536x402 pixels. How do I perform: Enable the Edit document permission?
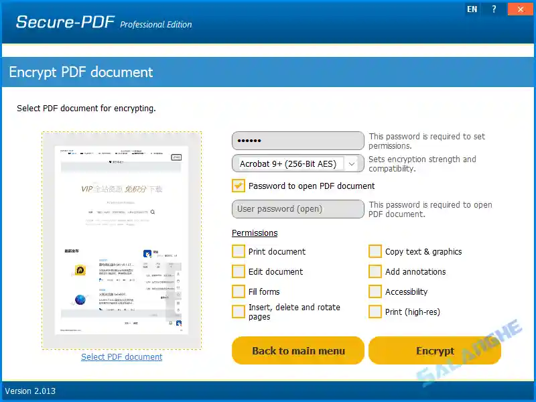(x=238, y=271)
